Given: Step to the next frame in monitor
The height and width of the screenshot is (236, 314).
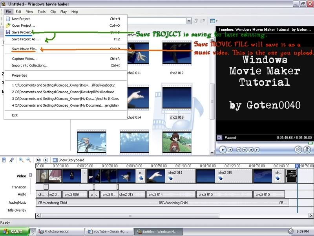Looking at the screenshot, I should (251, 150).
